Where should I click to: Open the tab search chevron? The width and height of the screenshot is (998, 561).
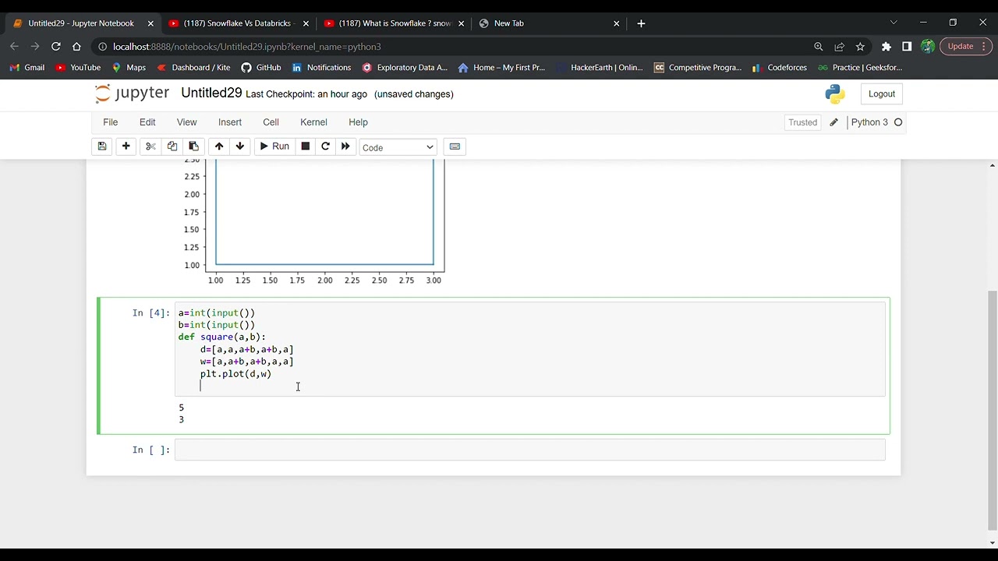point(894,23)
